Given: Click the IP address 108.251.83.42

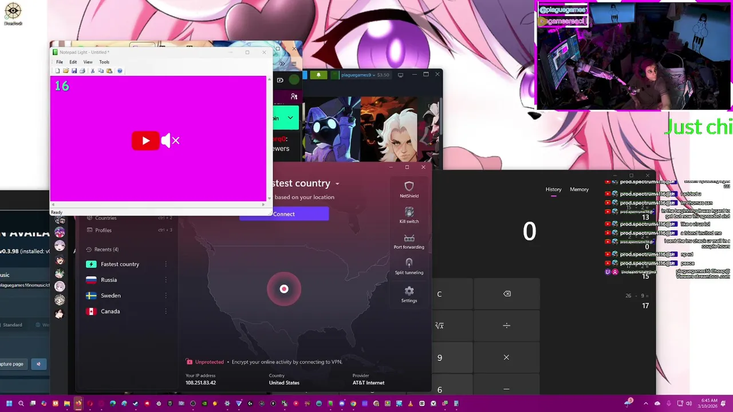Looking at the screenshot, I should tap(200, 383).
